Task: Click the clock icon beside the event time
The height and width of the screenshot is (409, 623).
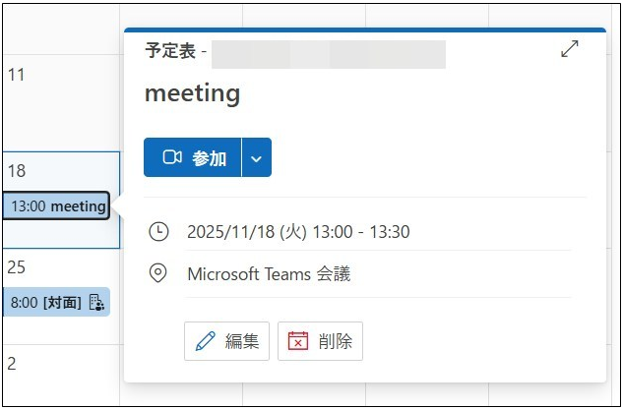Action: pos(158,232)
